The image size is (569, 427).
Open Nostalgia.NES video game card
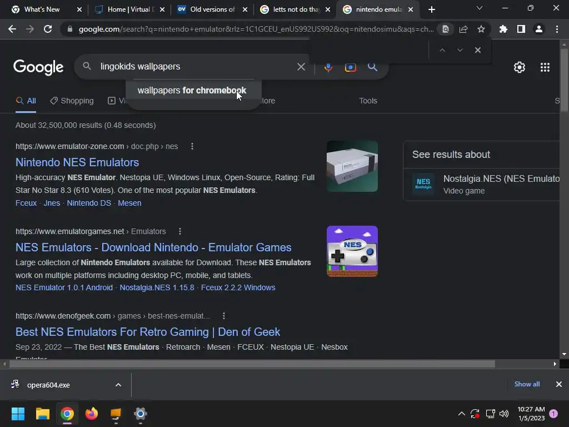click(482, 185)
